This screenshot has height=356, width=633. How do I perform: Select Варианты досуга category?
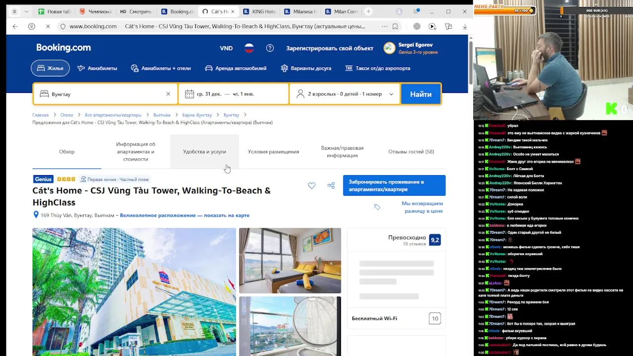pos(306,68)
